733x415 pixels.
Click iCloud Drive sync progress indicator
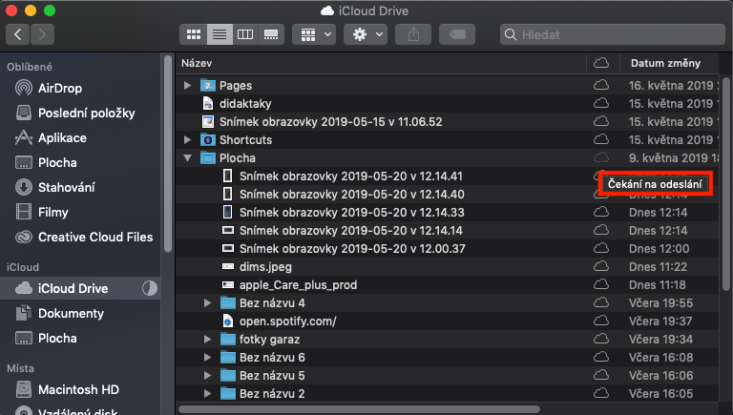pos(150,288)
